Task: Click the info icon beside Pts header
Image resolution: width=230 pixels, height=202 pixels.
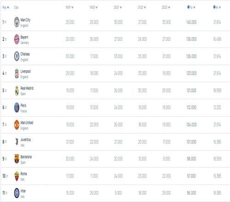Action: pyautogui.click(x=188, y=7)
